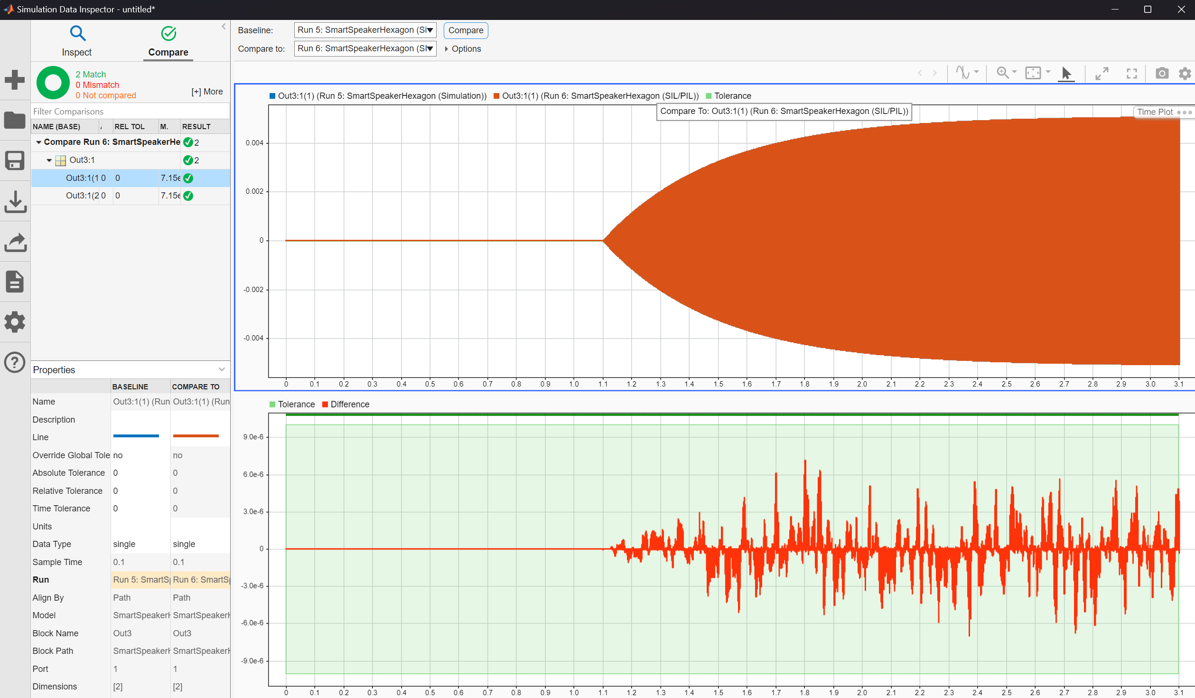Screen dimensions: 1195x698
Task: Open the help question mark icon
Action: click(x=15, y=362)
